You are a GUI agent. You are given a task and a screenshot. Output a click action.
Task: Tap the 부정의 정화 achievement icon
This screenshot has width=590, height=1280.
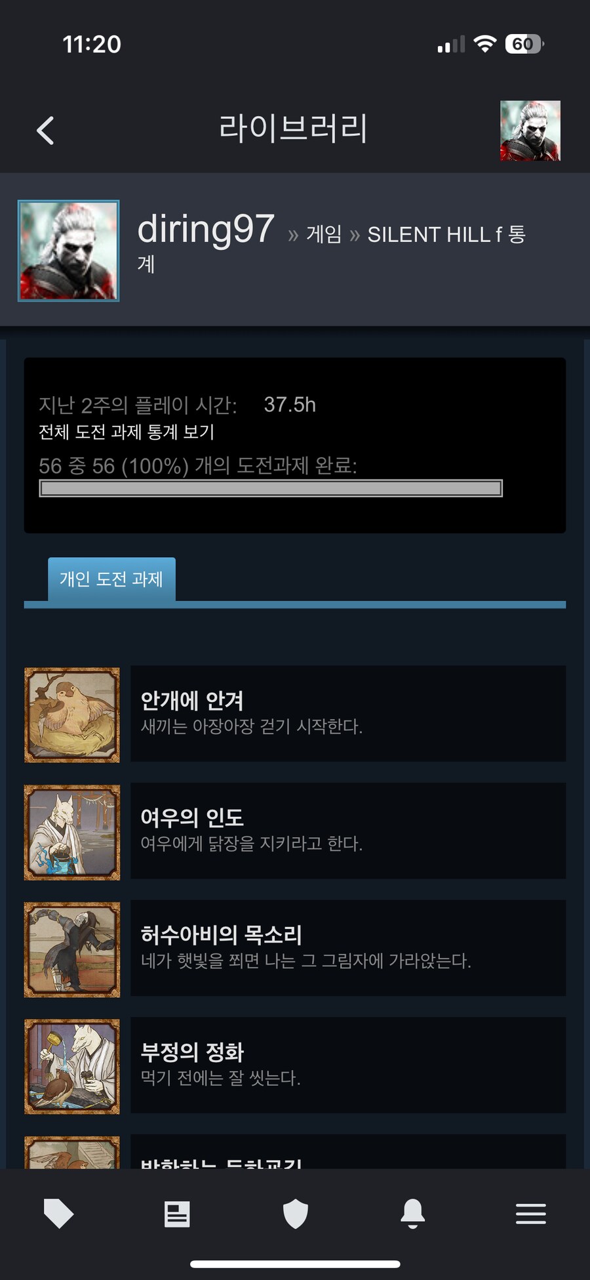pos(72,1066)
